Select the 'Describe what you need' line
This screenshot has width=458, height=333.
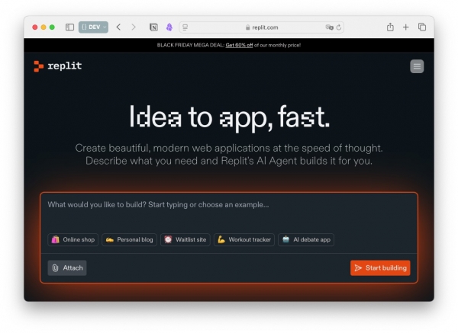[x=229, y=161]
